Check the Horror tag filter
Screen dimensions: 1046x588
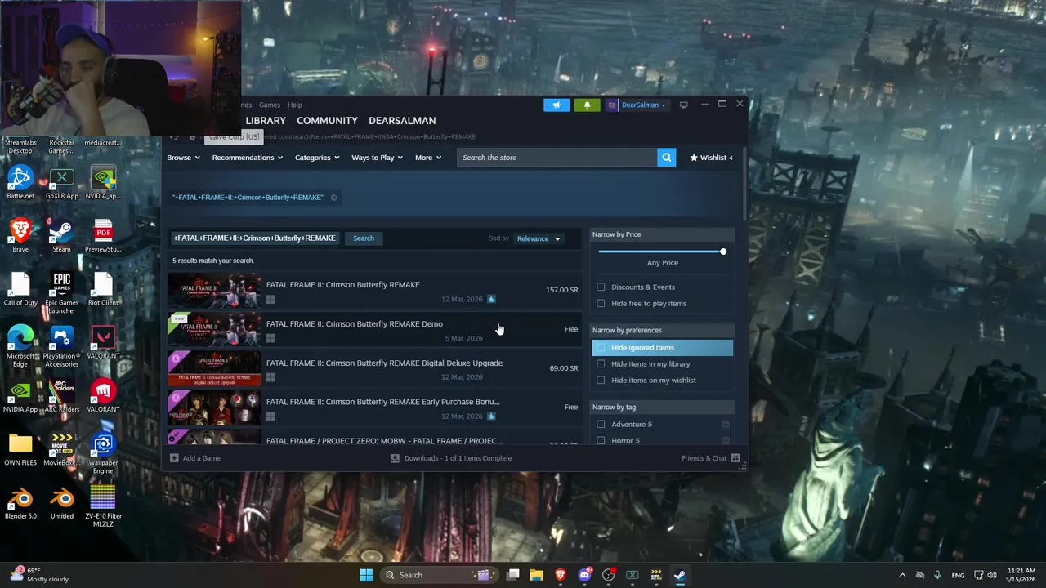tap(601, 441)
